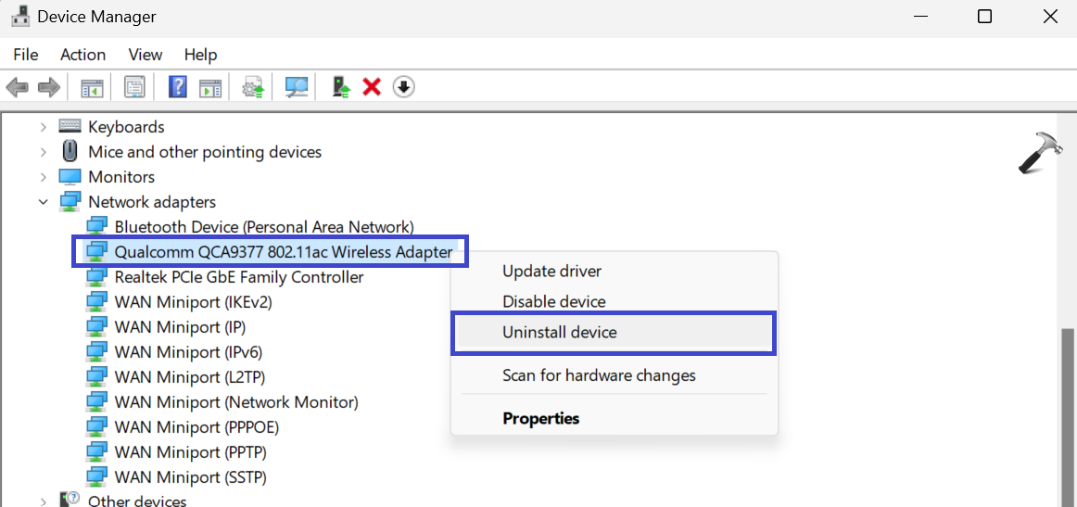Click Scan for hardware changes toolbar icon
The height and width of the screenshot is (507, 1077).
point(297,87)
